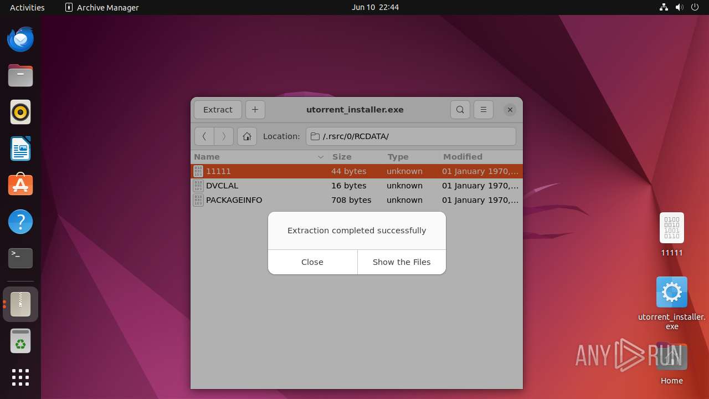Click the 11111 binary file icon
This screenshot has width=709, height=399.
click(198, 171)
